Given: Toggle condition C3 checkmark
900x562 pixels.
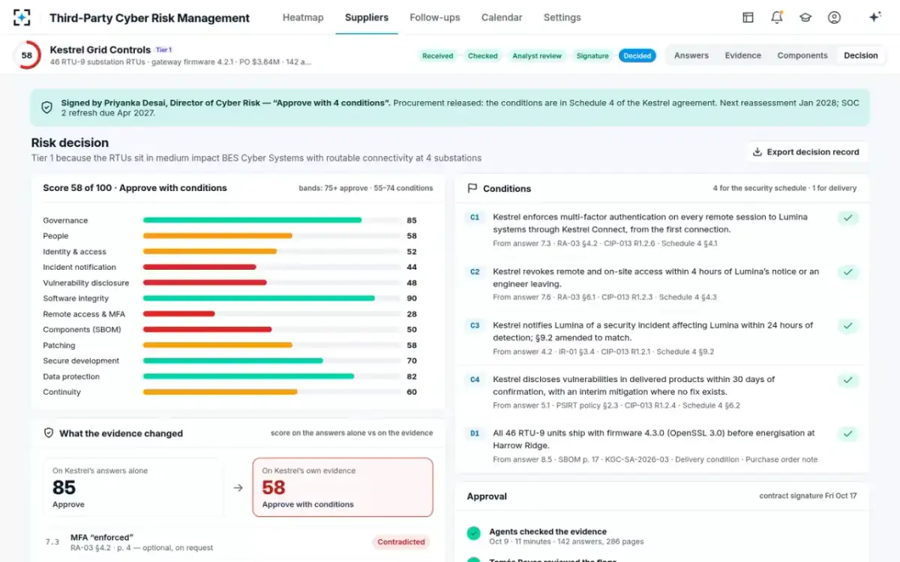Looking at the screenshot, I should 848,326.
